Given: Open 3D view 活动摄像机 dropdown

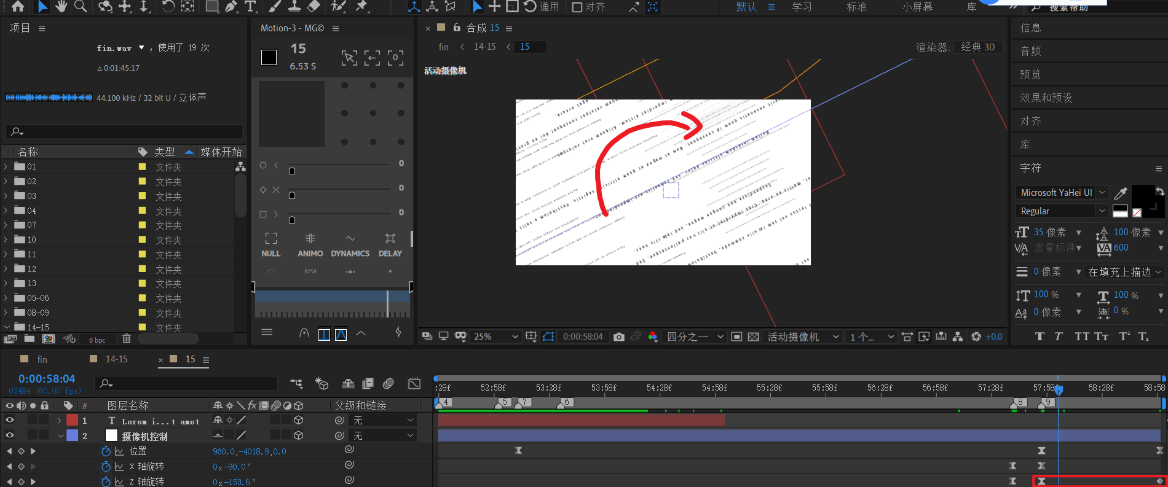Looking at the screenshot, I should [x=803, y=337].
